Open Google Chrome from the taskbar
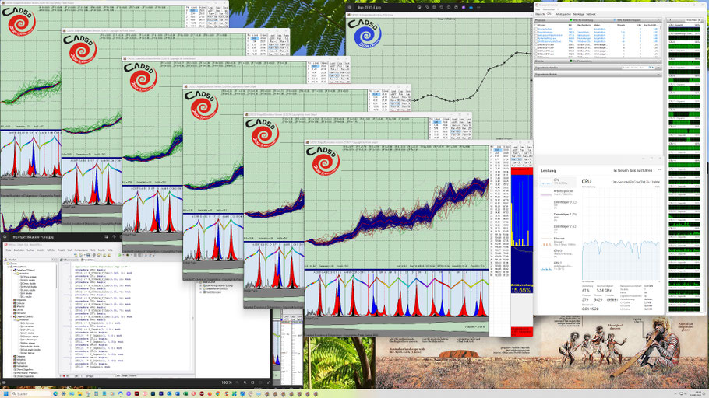This screenshot has height=398, width=709. 218,393
